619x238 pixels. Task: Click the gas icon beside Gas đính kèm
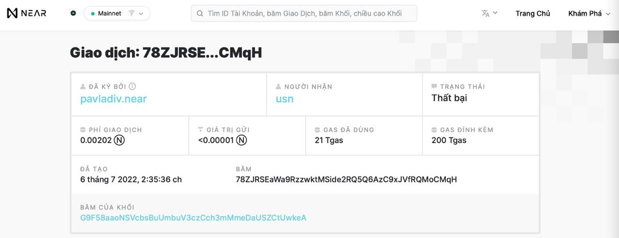click(434, 130)
